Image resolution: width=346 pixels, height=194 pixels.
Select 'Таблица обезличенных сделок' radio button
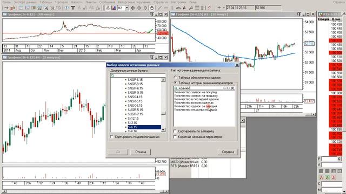[175, 78]
